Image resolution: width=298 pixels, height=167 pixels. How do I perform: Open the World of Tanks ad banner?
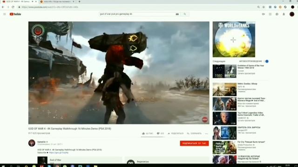click(x=234, y=39)
